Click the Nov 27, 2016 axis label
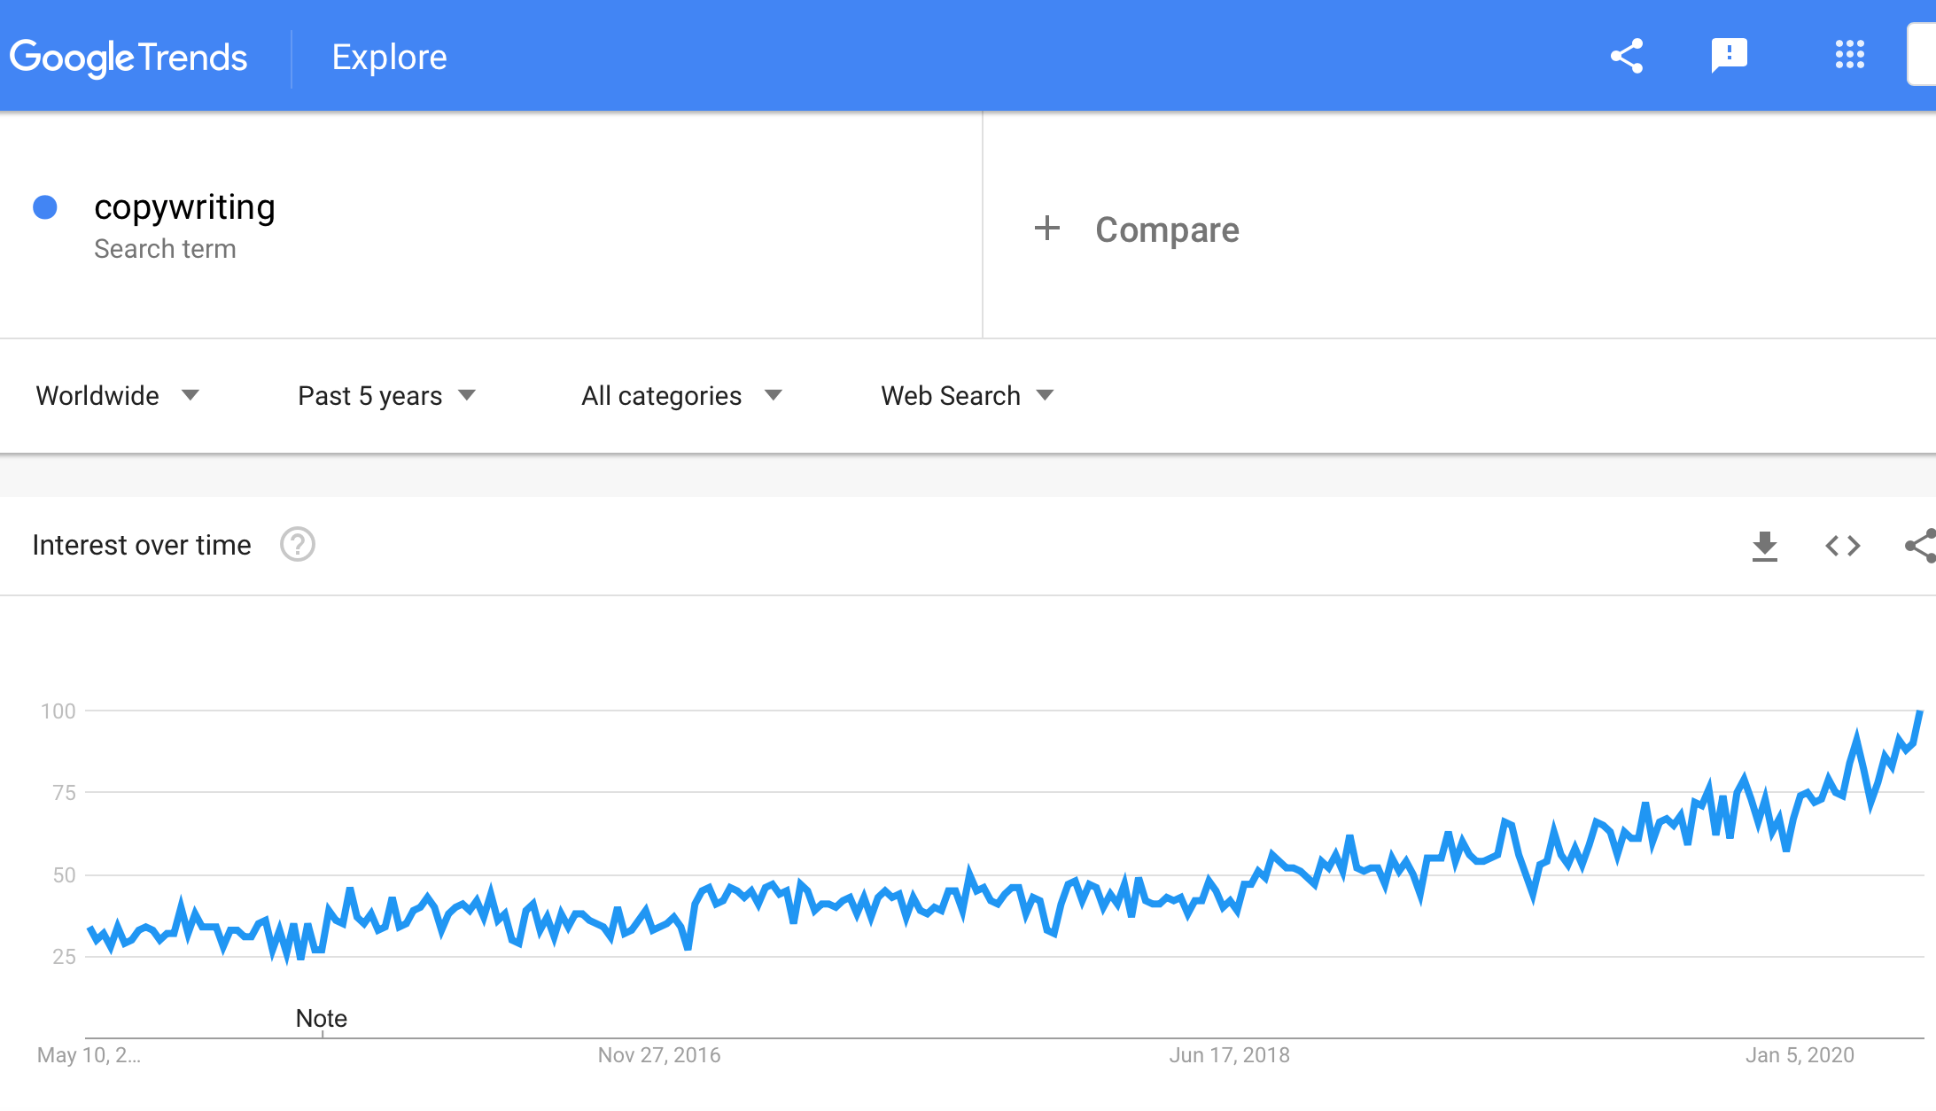The height and width of the screenshot is (1111, 1936). click(x=659, y=1055)
